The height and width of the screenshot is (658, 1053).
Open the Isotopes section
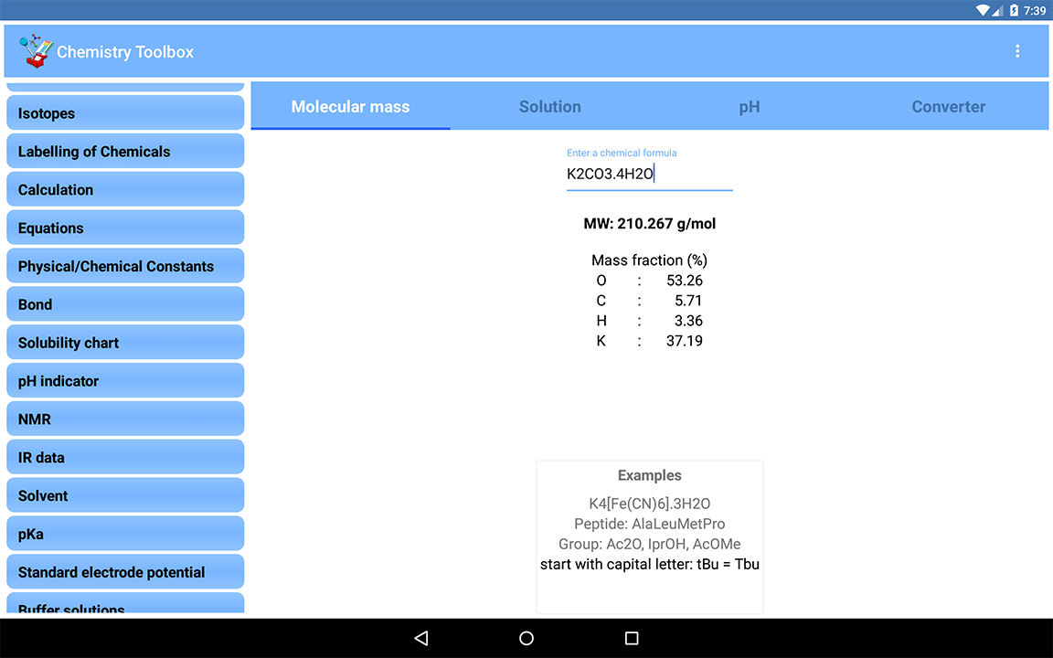coord(125,112)
